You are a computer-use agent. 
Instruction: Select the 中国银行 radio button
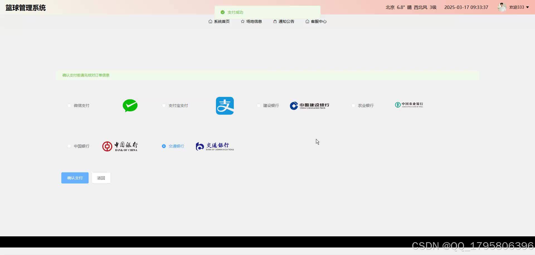tap(69, 146)
